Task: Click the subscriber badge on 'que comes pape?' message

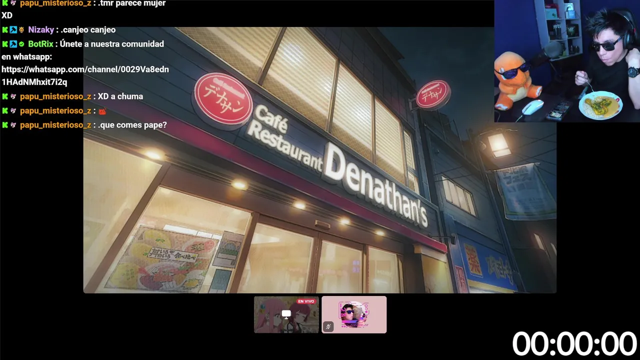Action: coord(13,125)
